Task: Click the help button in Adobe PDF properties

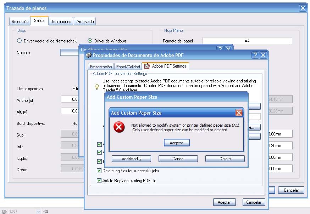Action: 255,55
